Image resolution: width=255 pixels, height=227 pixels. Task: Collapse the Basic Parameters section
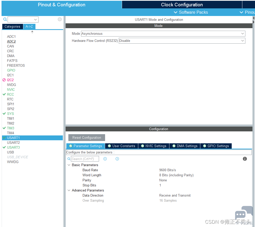[69, 165]
